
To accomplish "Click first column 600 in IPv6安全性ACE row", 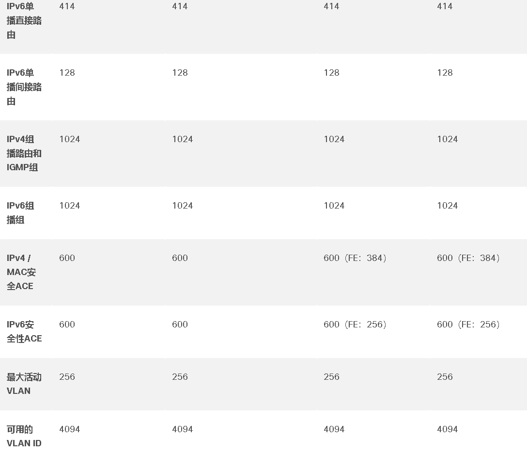I will (67, 324).
